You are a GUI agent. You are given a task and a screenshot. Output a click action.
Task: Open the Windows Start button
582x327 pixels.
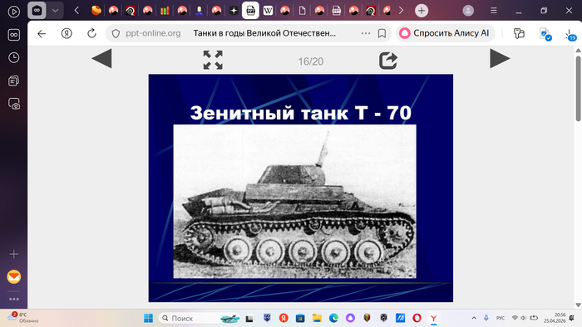[x=148, y=318]
